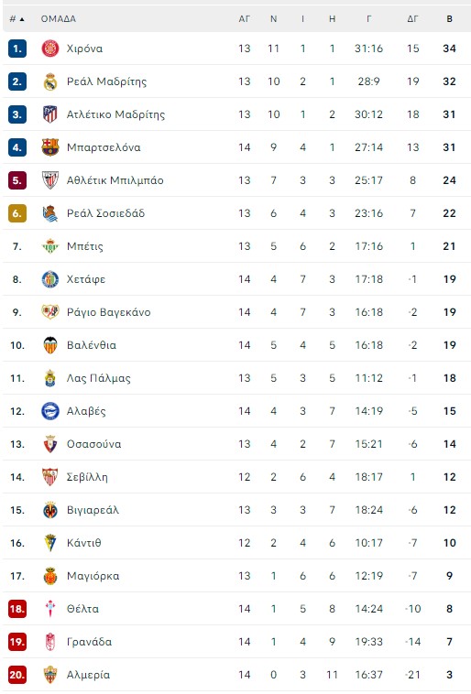The width and height of the screenshot is (471, 694).
Task: Click the Αλαβές blue circular logo
Action: click(50, 411)
